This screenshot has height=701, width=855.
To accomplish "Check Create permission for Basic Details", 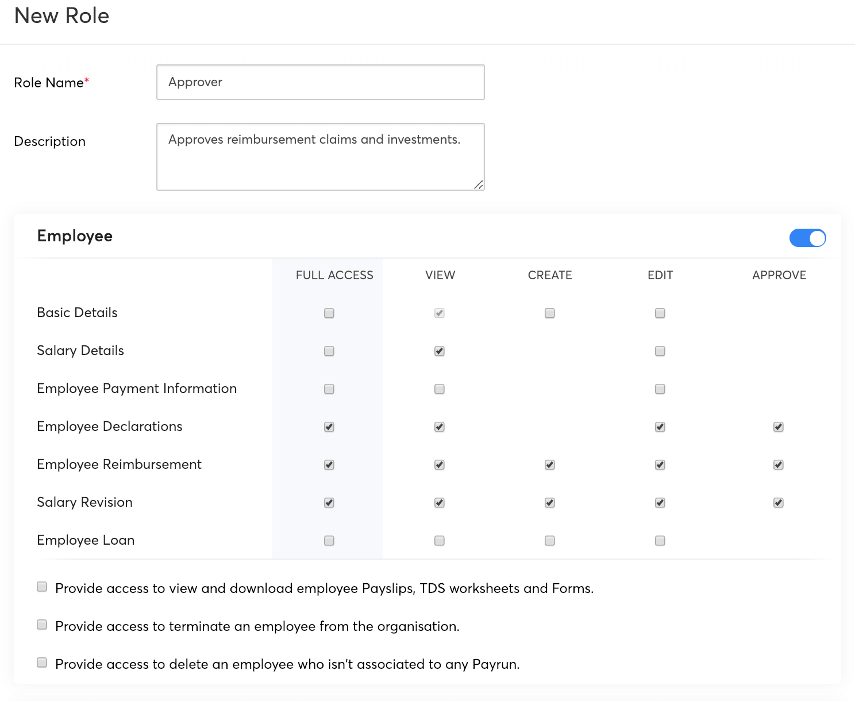I will tap(550, 313).
